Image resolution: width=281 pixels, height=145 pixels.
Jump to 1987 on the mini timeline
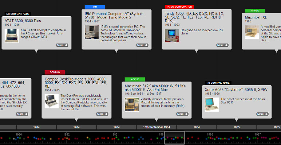(x=258, y=134)
